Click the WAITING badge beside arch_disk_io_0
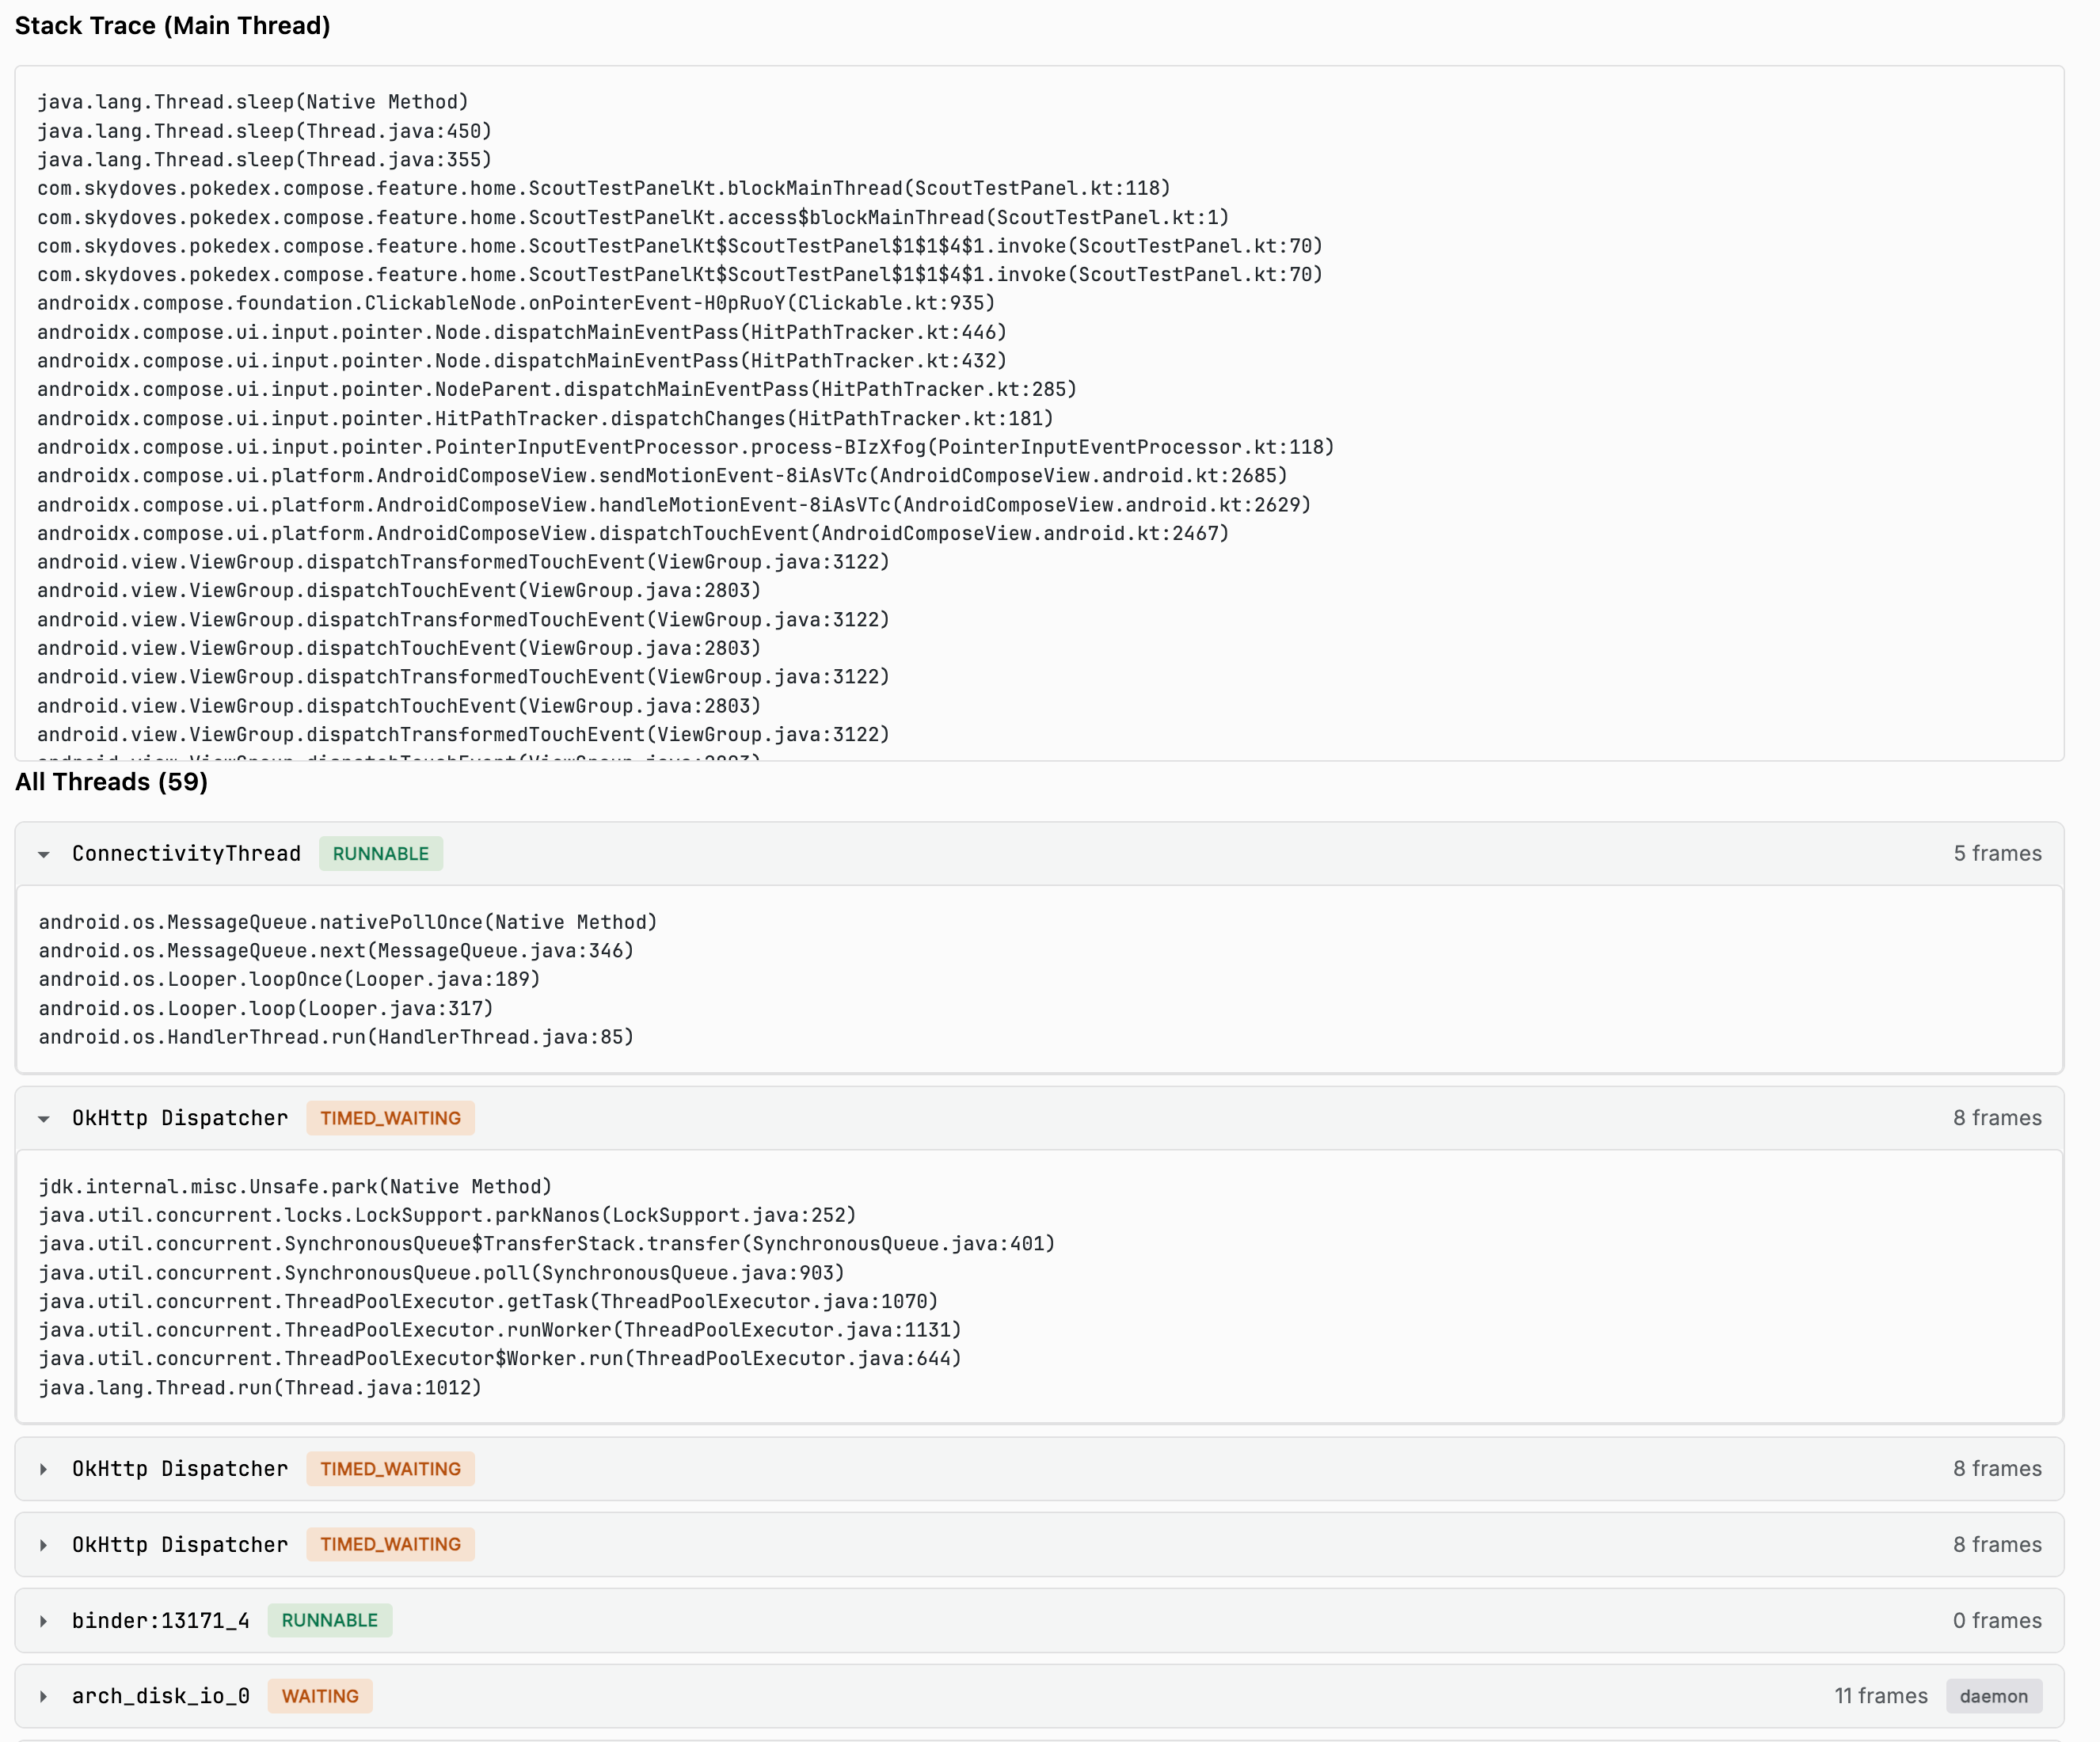This screenshot has width=2100, height=1742. [320, 1697]
